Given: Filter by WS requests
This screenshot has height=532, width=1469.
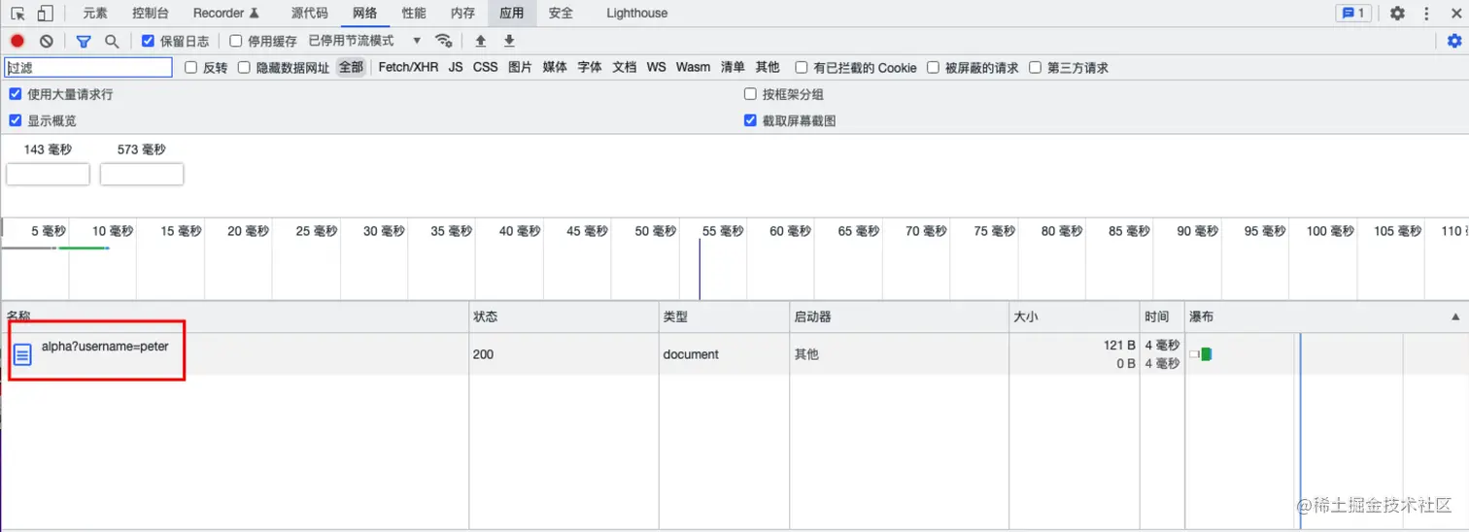Looking at the screenshot, I should (x=657, y=67).
